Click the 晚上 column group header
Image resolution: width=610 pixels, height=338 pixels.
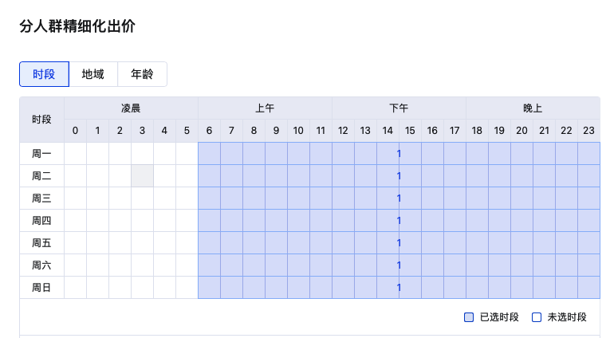click(533, 108)
